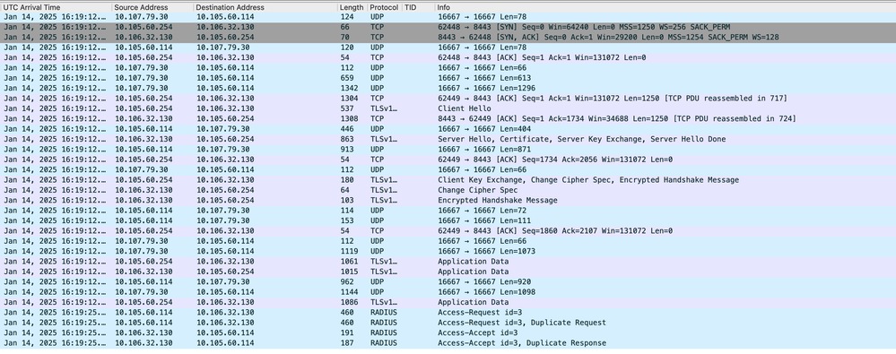Viewport: 896px width, 354px height.
Task: Select the Server Hello, Certificate packet
Action: [x=448, y=139]
